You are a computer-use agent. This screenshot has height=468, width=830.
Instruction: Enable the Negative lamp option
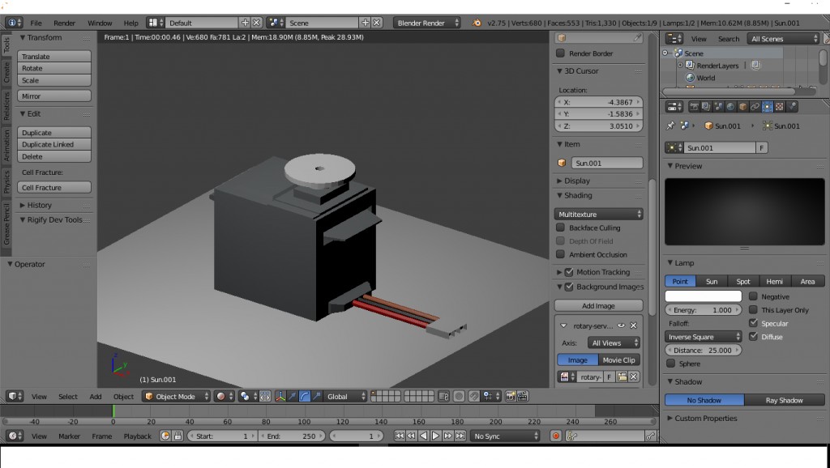[755, 296]
